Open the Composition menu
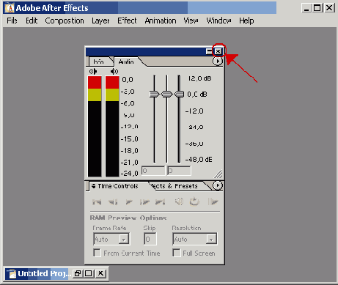The image size is (338, 285). 65,21
